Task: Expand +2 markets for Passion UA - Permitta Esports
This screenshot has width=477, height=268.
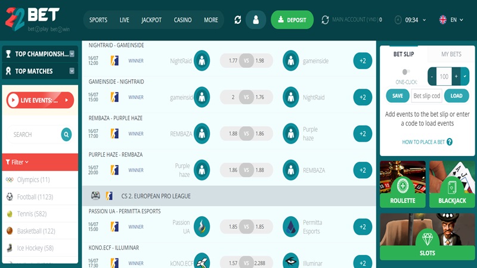Action: pos(363,226)
